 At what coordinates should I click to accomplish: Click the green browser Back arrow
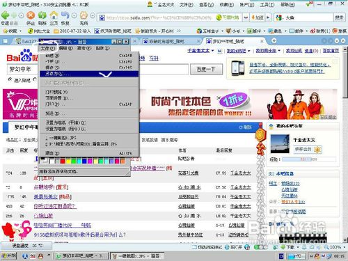click(5, 15)
